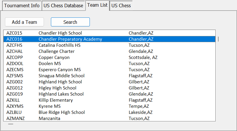Pick the Kyrene MS team row
The height and width of the screenshot is (131, 237).
[x=49, y=106]
